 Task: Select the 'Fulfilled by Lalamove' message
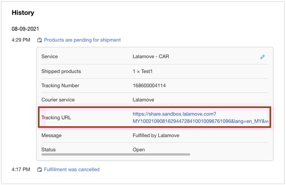(156, 135)
